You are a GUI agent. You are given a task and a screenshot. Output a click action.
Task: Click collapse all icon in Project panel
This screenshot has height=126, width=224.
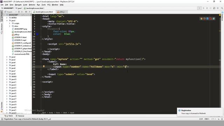coord(22,12)
